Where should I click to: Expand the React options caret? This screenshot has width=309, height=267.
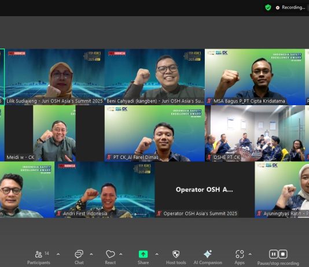(121, 254)
